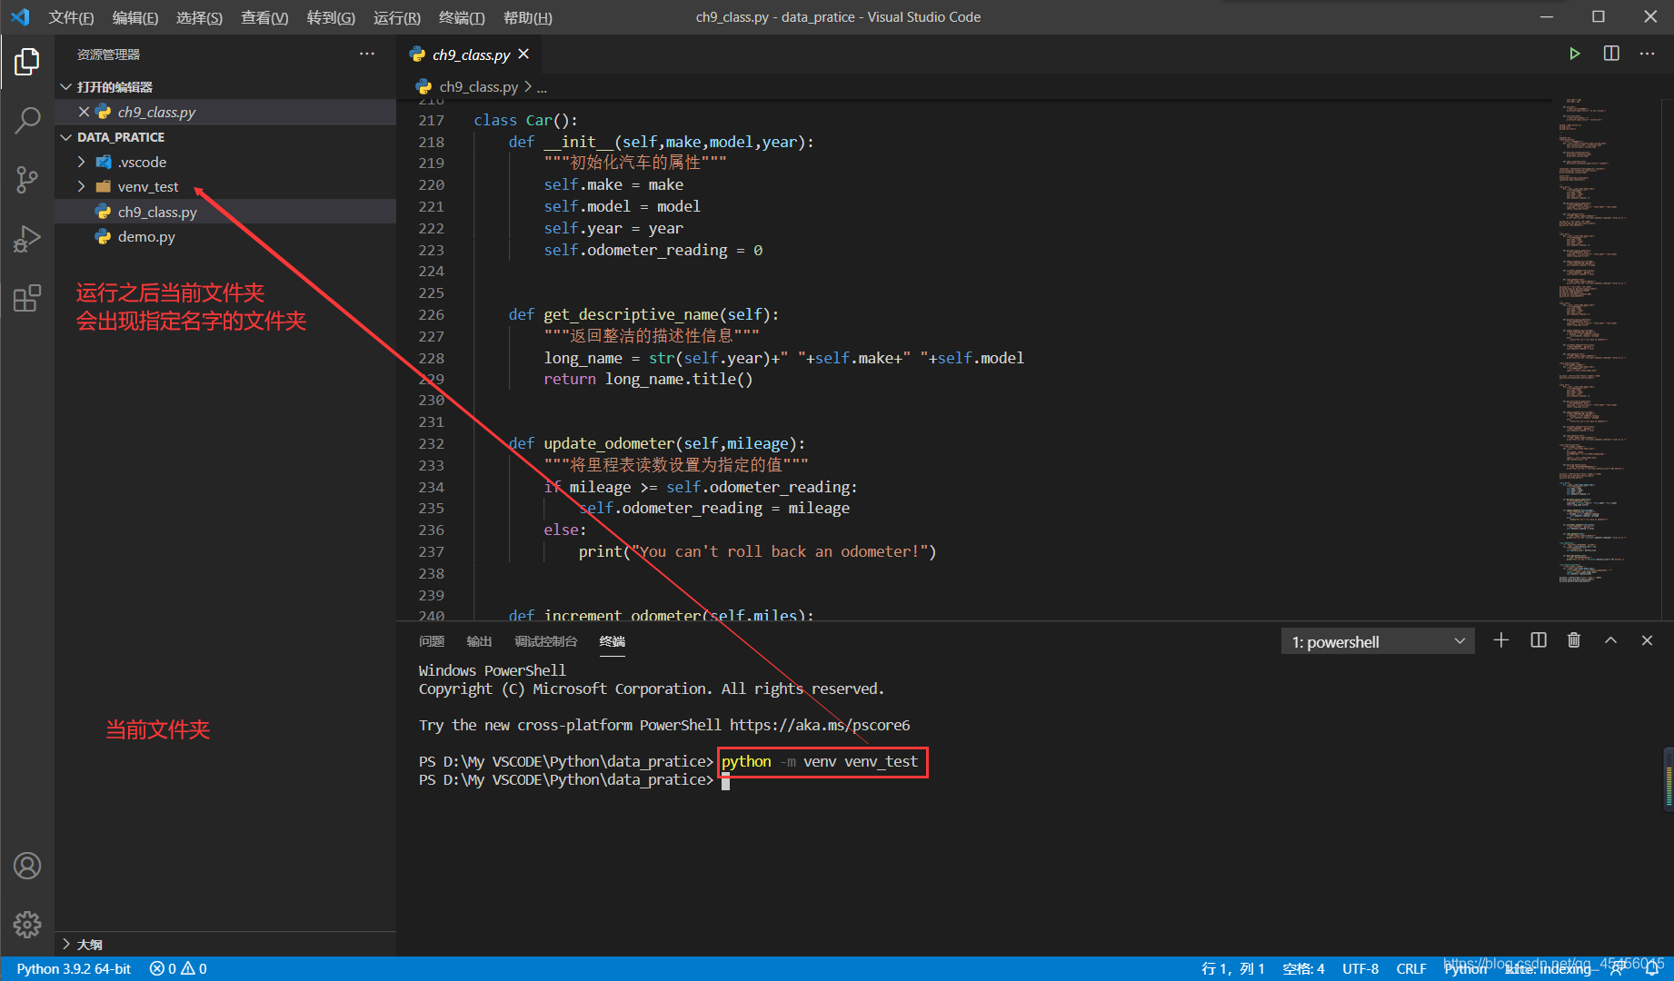Click the terminal scrollbar

1669,779
